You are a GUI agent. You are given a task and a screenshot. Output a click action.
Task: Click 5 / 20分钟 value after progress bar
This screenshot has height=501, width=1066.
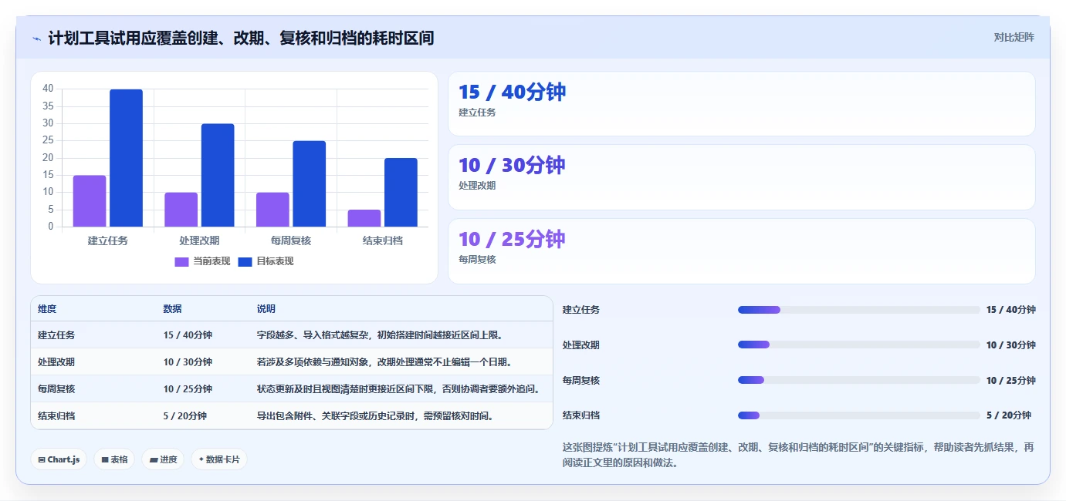1009,415
